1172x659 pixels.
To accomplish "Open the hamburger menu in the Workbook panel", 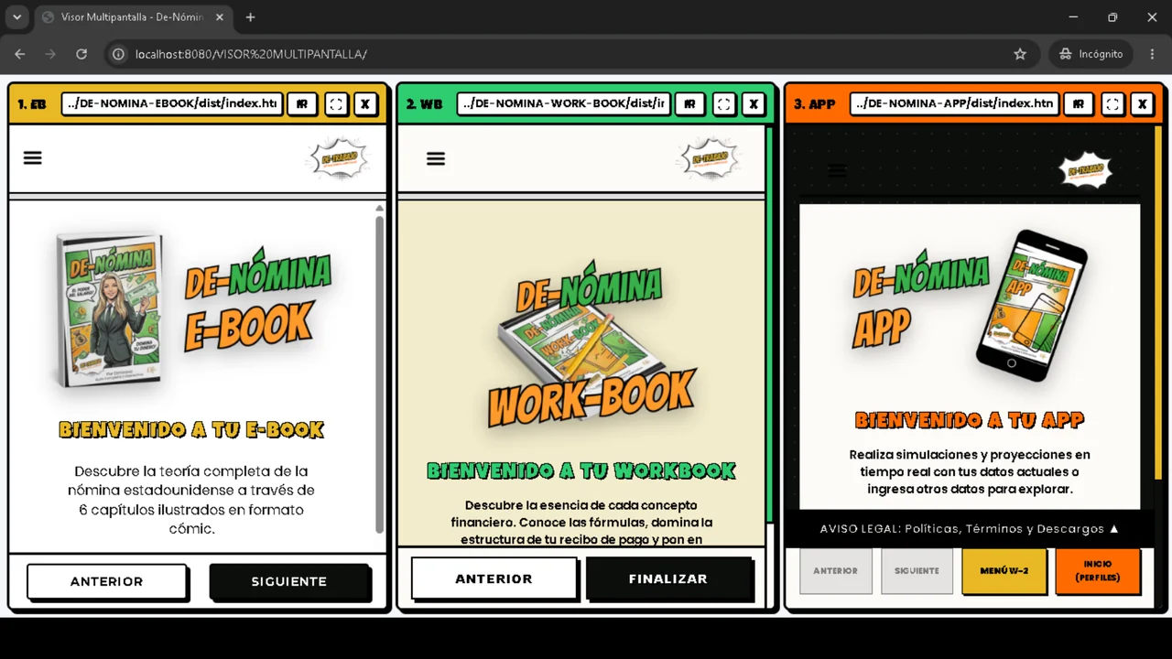I will click(436, 158).
